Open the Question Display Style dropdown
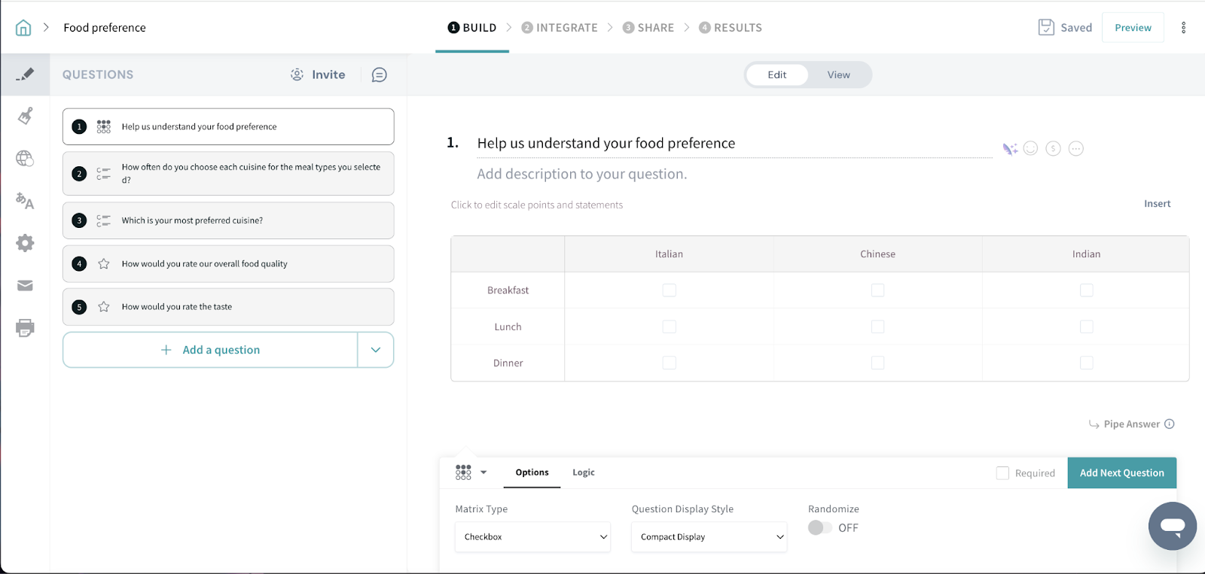The image size is (1205, 574). (709, 537)
